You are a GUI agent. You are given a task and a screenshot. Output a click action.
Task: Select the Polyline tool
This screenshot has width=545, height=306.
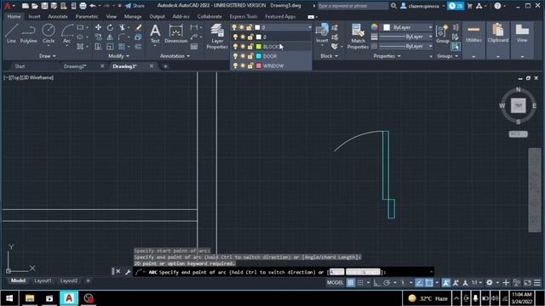(28, 34)
